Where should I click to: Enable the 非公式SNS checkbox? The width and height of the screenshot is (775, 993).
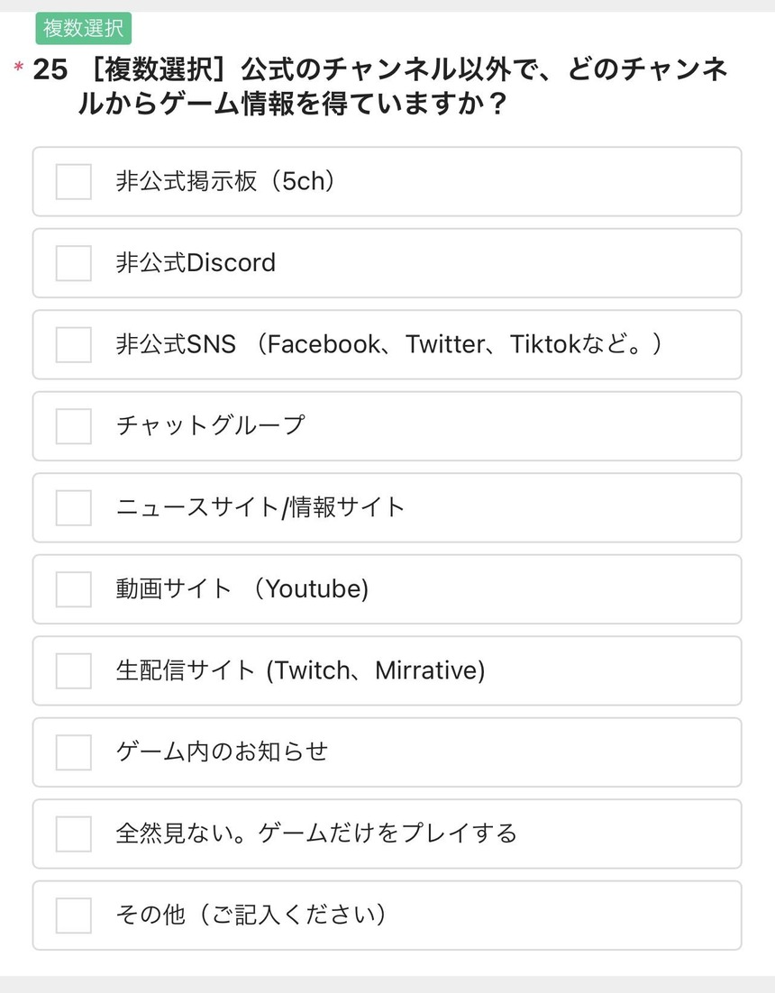pyautogui.click(x=73, y=344)
